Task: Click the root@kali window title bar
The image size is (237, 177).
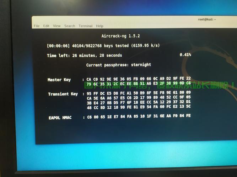Action: pyautogui.click(x=207, y=19)
